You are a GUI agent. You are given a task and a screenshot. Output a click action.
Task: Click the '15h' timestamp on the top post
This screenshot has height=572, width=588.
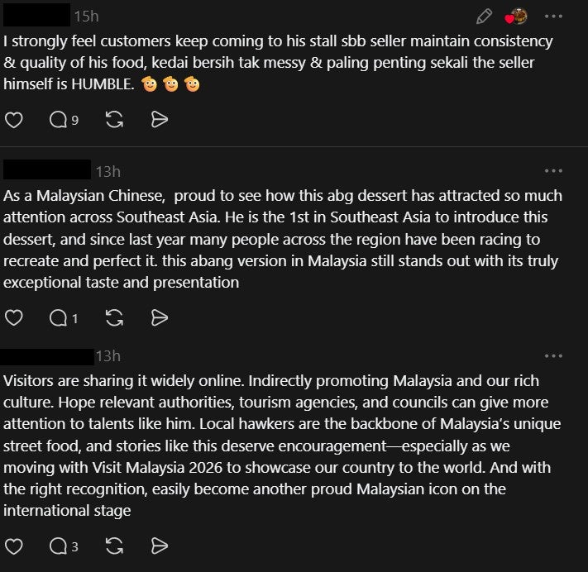pyautogui.click(x=86, y=17)
